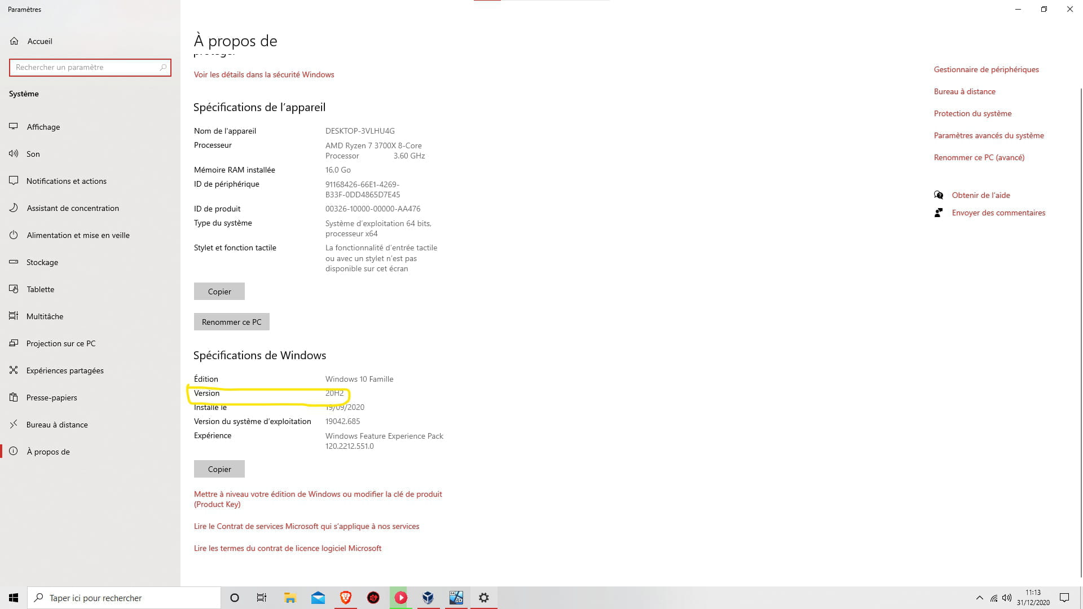Open Gestionnaire de périphériques link

tap(987, 69)
